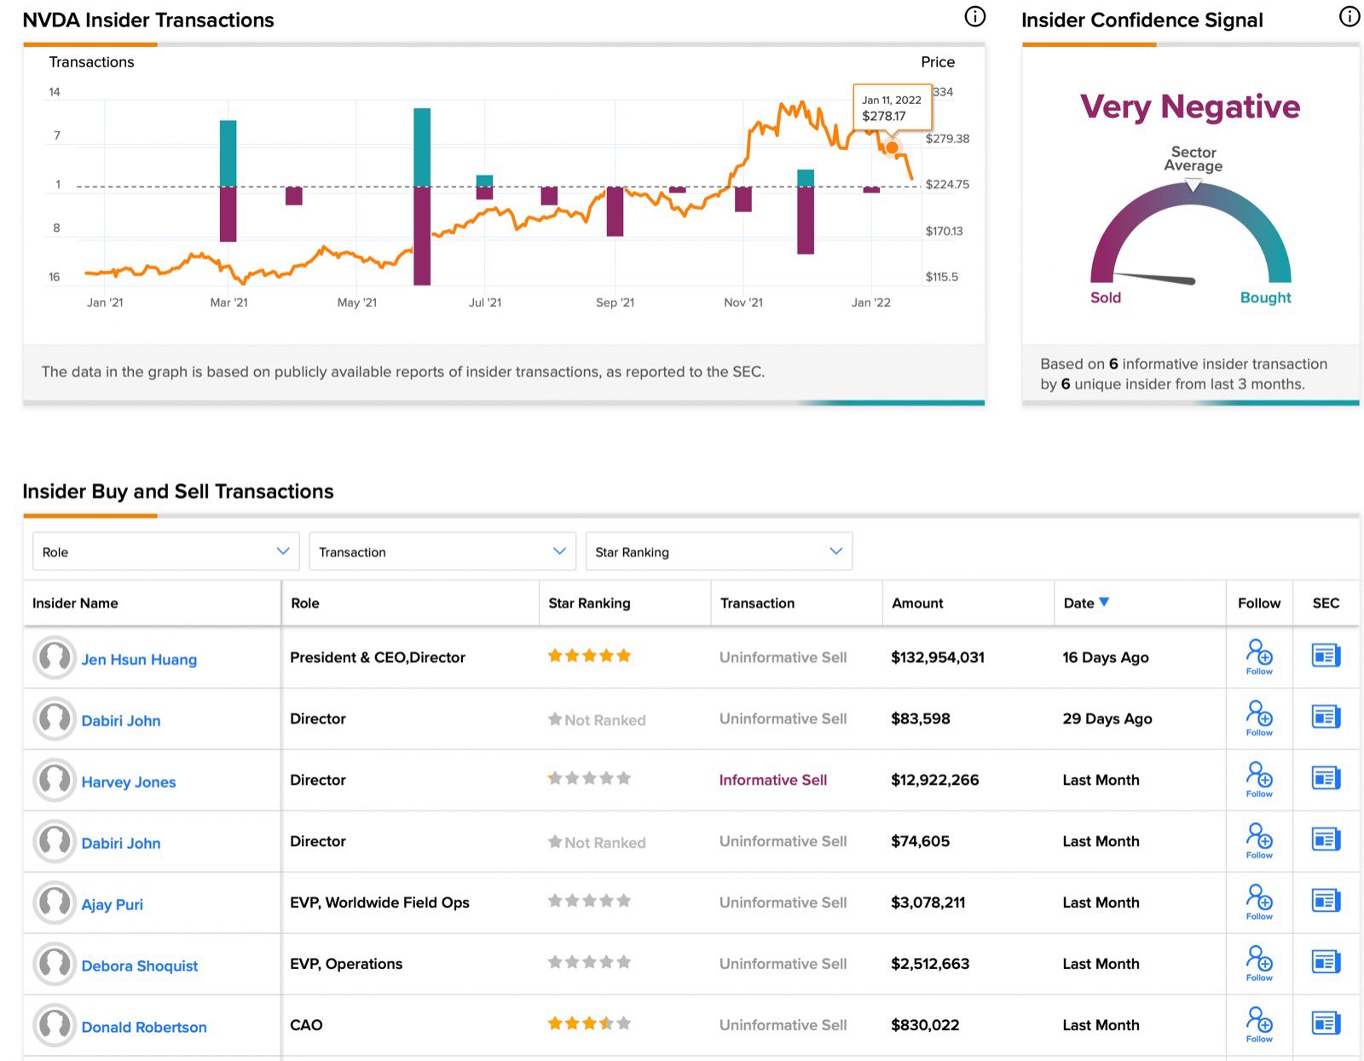Sort by Date column arrow
The image size is (1364, 1061).
[x=1104, y=602]
